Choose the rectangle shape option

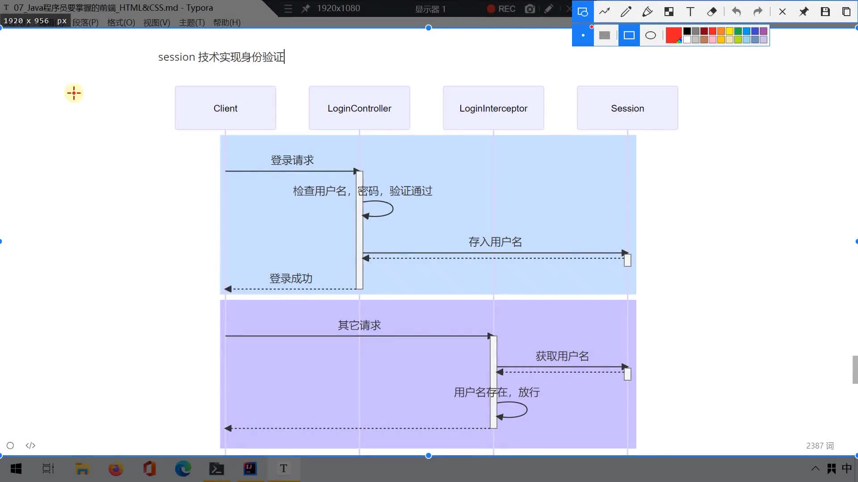pyautogui.click(x=629, y=35)
